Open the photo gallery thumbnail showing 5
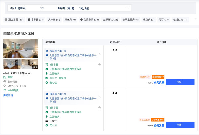 point(30,64)
